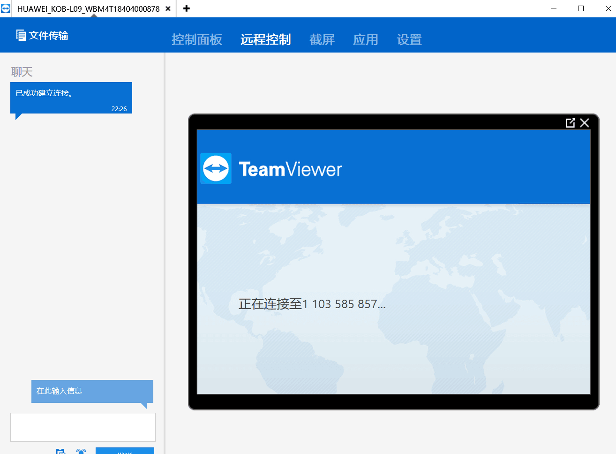
Task: Click the blue send button under chat box
Action: [125, 451]
